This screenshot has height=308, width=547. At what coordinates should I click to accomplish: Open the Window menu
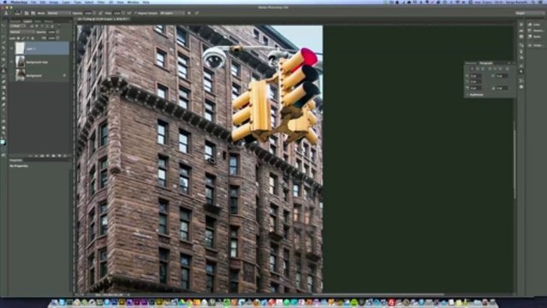(133, 2)
